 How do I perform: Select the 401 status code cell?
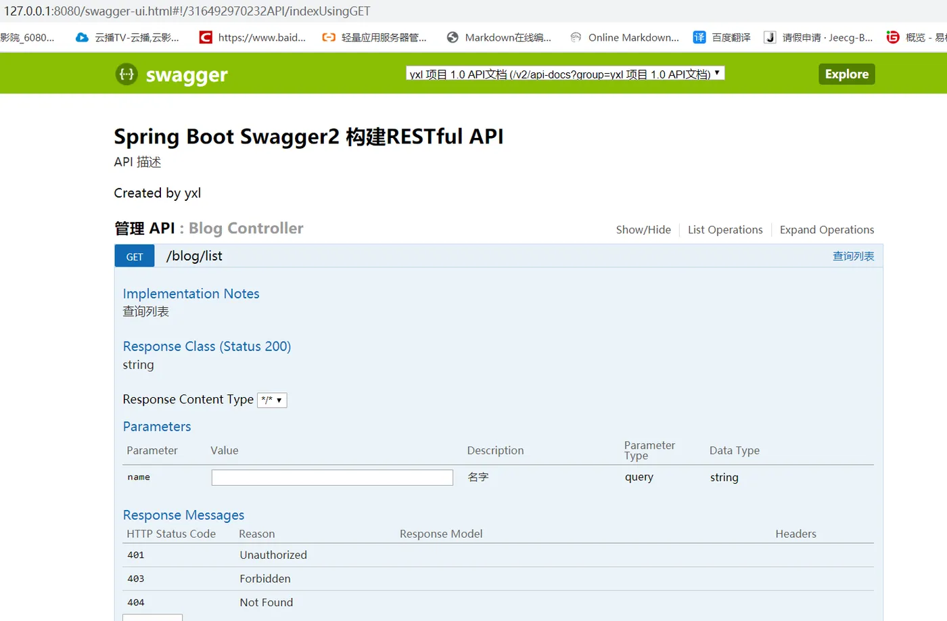[x=136, y=555]
